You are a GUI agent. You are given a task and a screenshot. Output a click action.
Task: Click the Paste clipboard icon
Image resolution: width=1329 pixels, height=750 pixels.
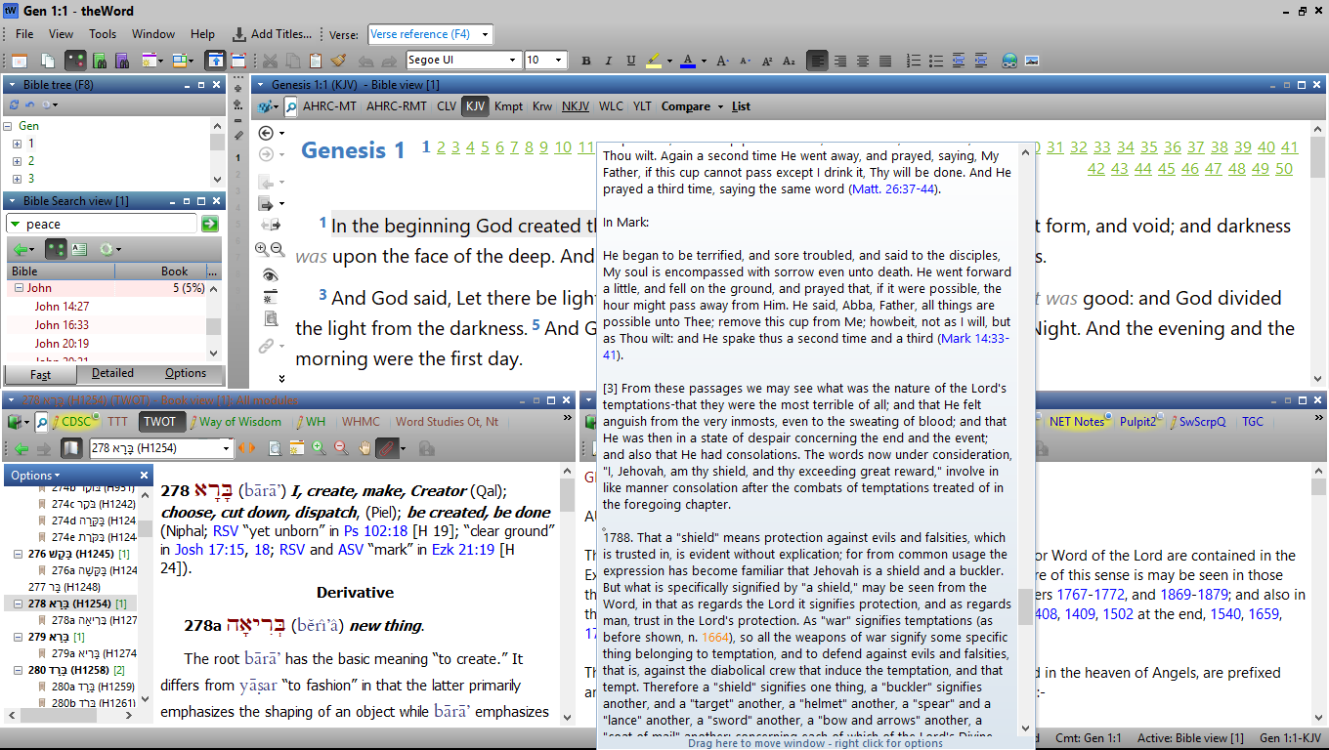[x=316, y=61]
